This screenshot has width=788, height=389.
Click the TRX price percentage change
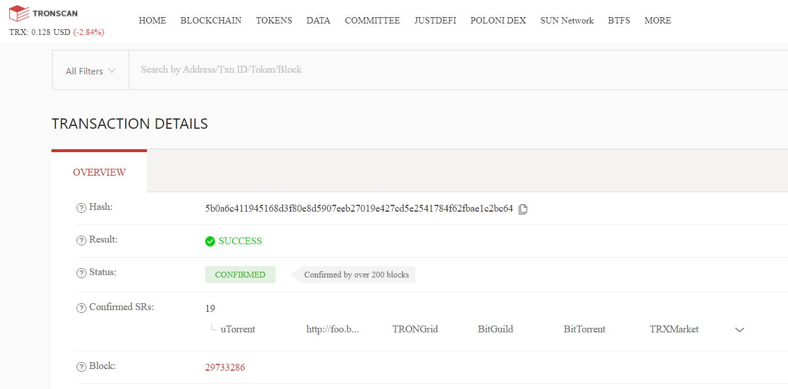(89, 33)
